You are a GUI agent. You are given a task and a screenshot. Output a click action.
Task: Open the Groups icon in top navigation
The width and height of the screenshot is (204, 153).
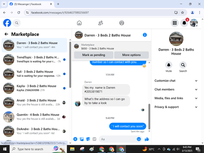coord(122,23)
